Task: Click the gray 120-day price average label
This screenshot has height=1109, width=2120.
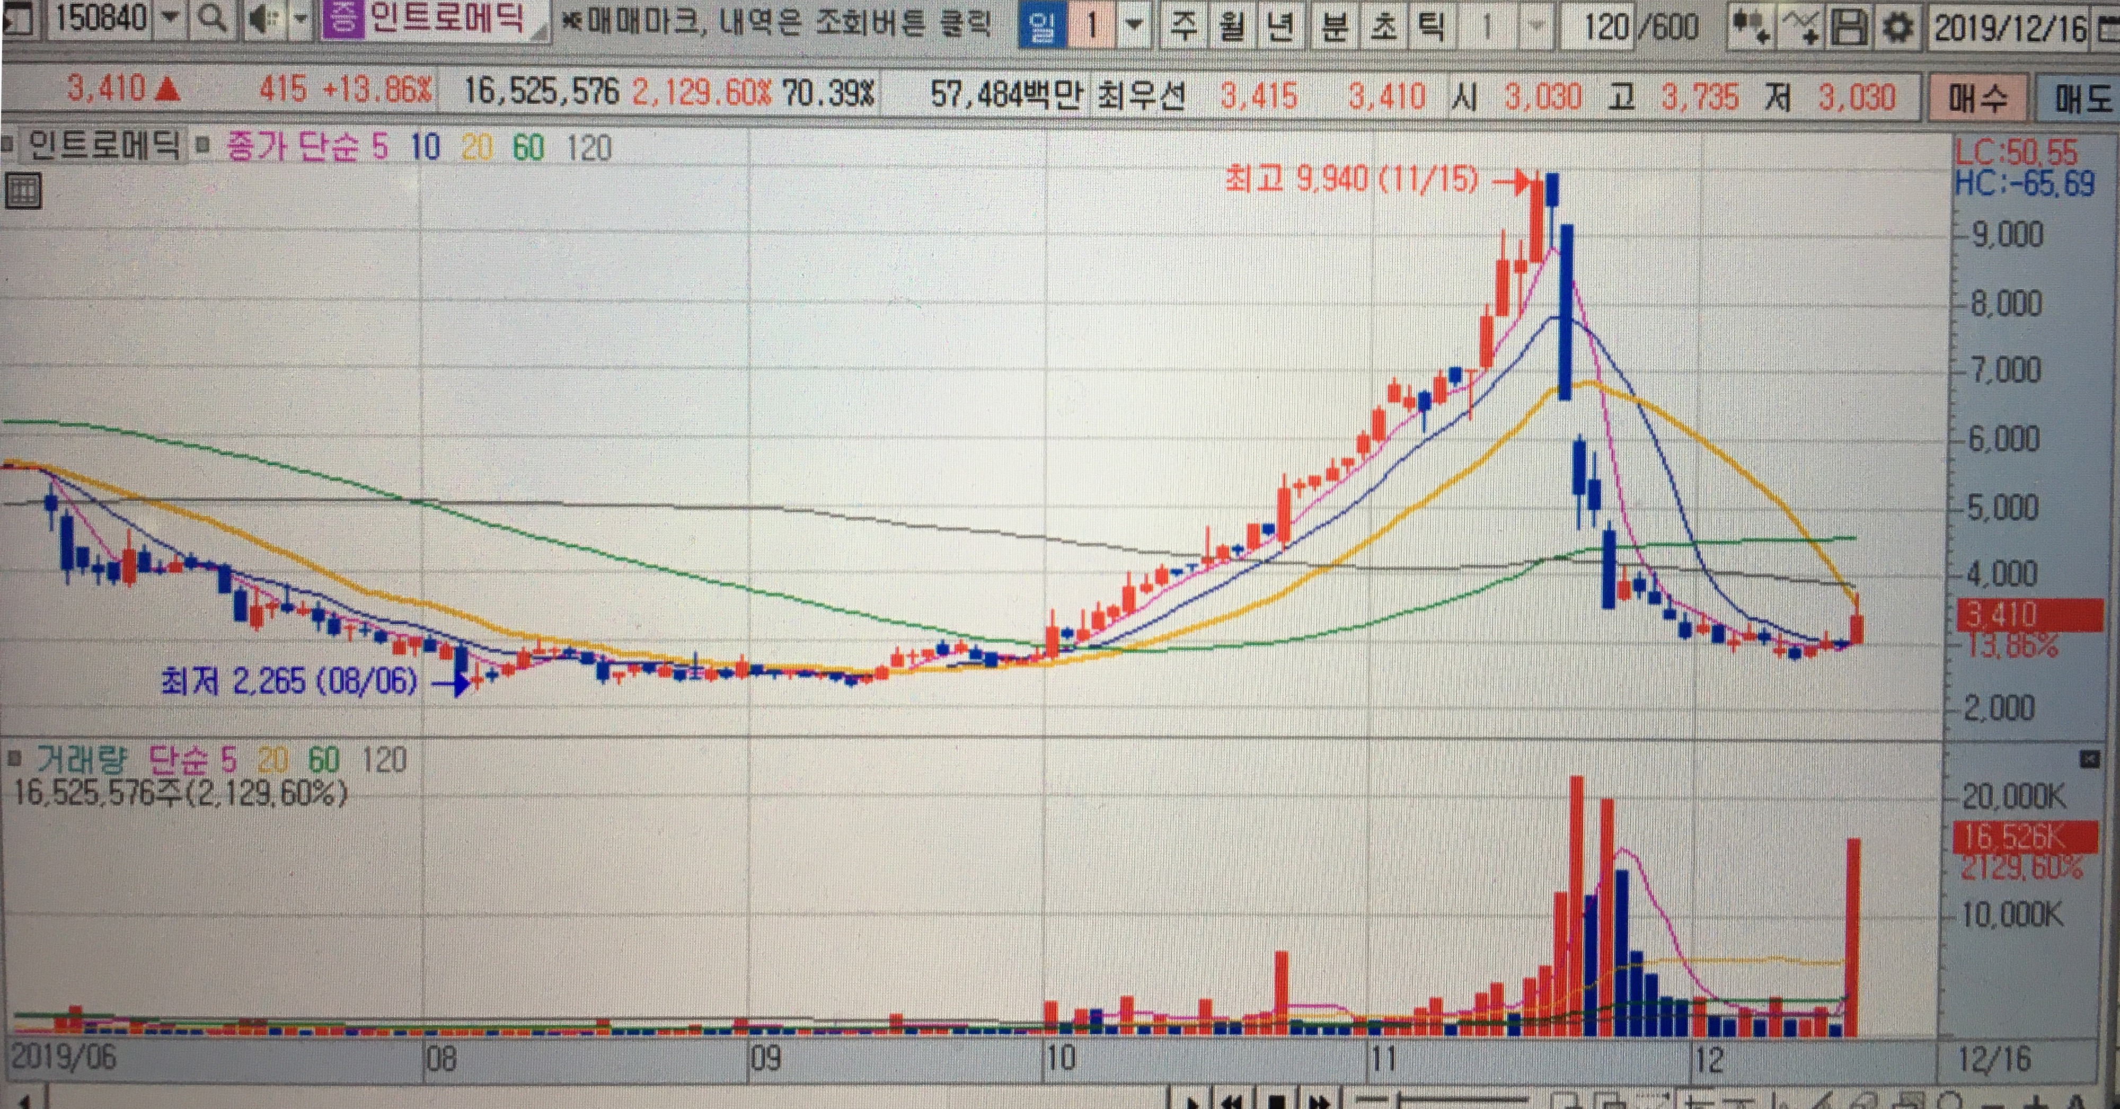Action: pyautogui.click(x=589, y=149)
